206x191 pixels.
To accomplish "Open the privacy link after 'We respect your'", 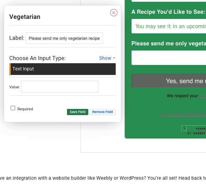I will tap(203, 96).
